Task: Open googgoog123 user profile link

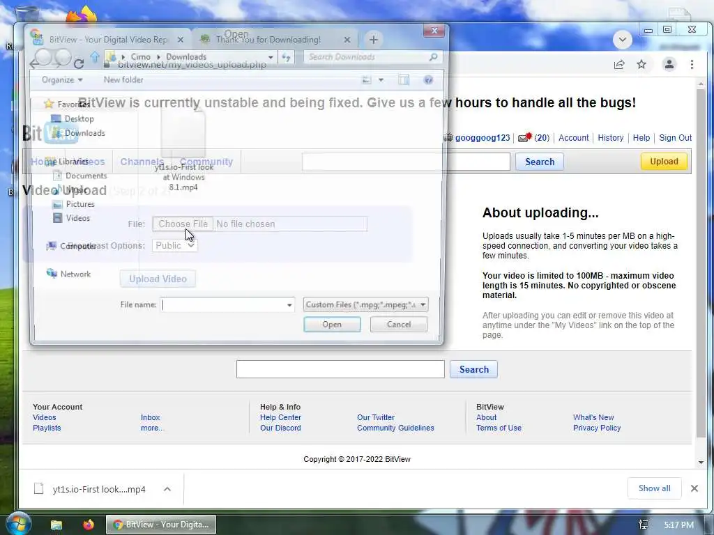Action: pos(483,138)
